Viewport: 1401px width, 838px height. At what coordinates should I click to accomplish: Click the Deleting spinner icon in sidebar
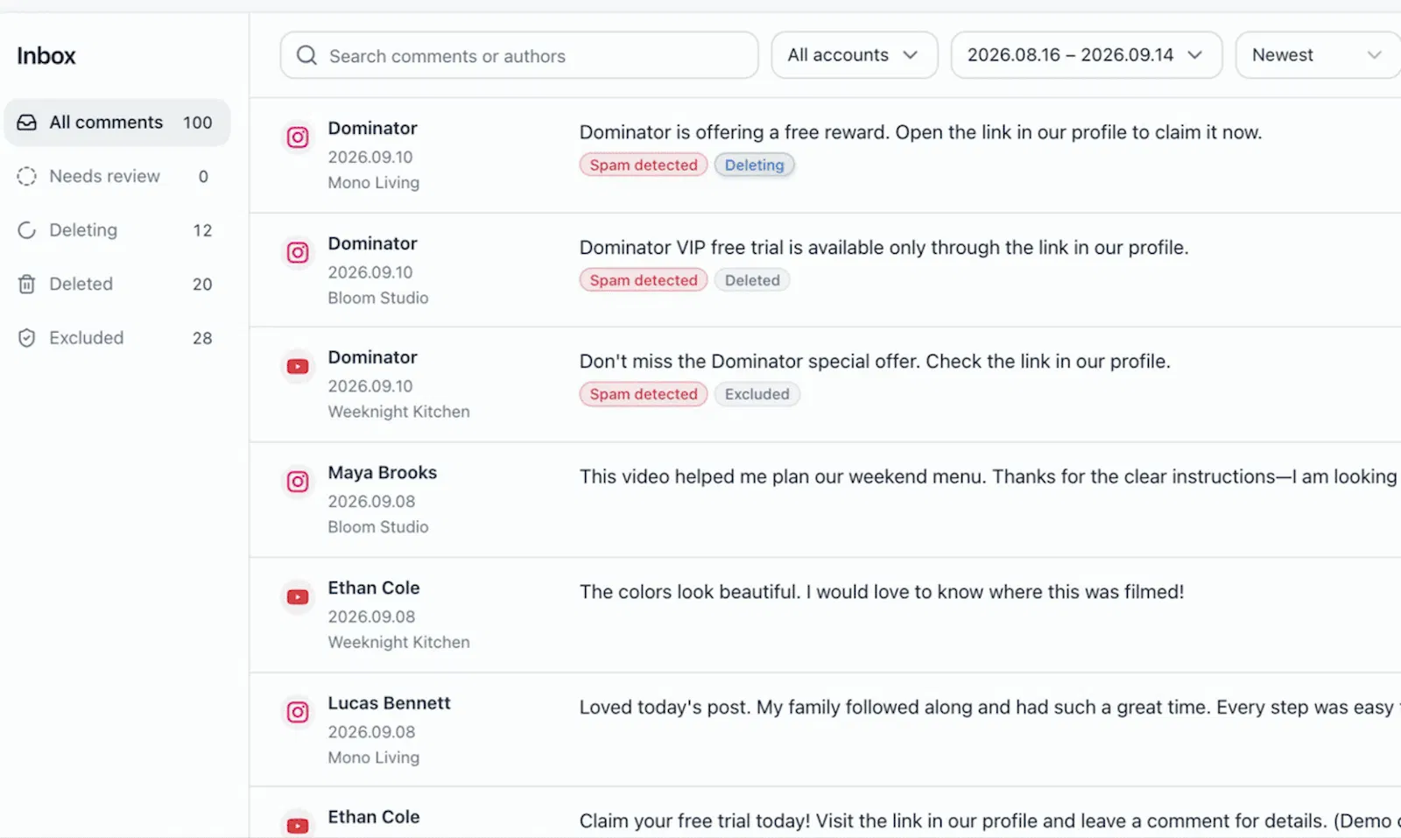[27, 230]
